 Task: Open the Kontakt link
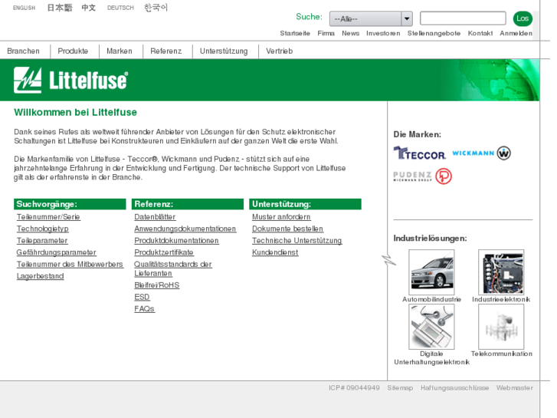(480, 34)
